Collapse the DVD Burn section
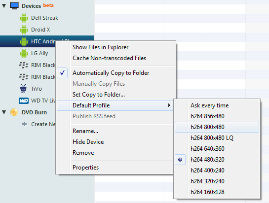Screen dimensions: 269x203 click(4, 112)
